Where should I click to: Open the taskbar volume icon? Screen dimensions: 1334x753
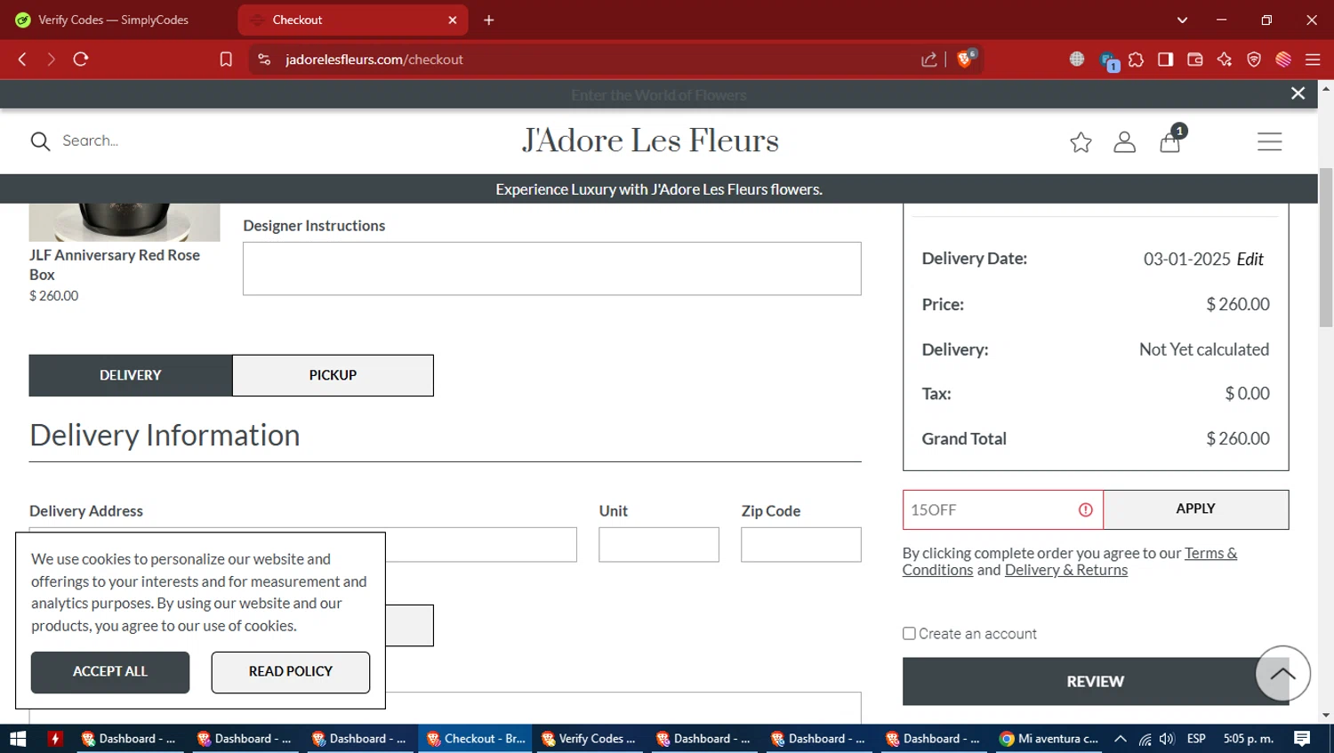click(x=1168, y=739)
